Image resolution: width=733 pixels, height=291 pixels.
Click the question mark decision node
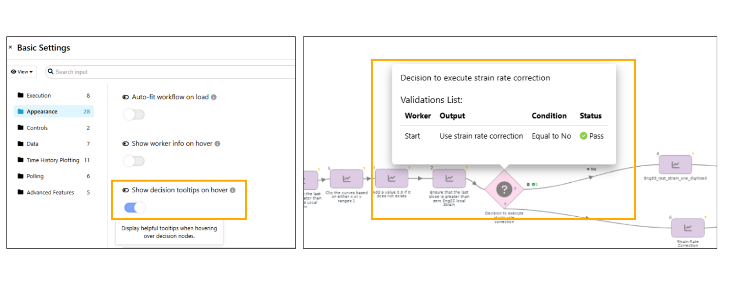pos(504,190)
